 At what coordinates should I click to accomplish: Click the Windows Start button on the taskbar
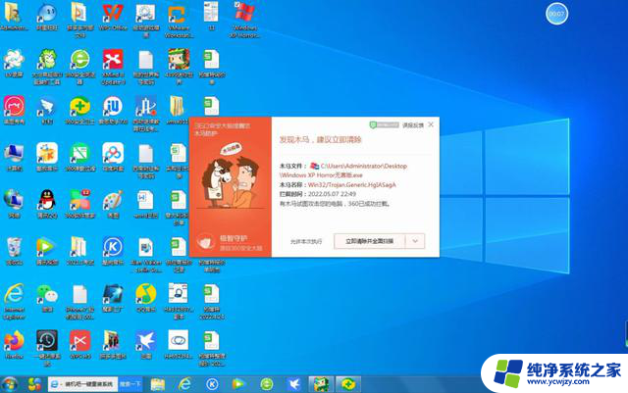click(10, 384)
